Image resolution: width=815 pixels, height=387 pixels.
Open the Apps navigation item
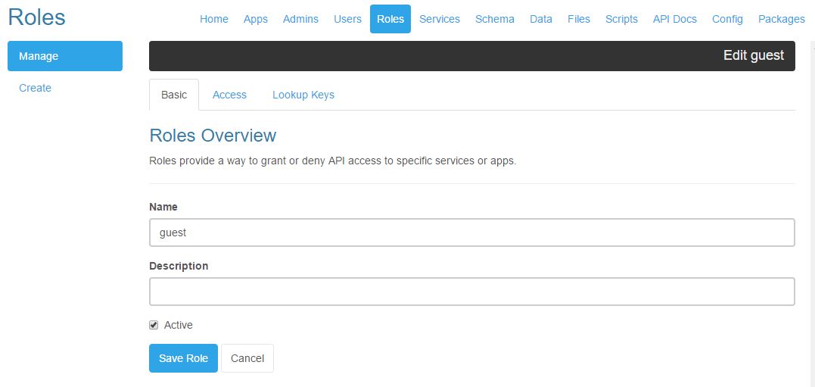coord(256,19)
